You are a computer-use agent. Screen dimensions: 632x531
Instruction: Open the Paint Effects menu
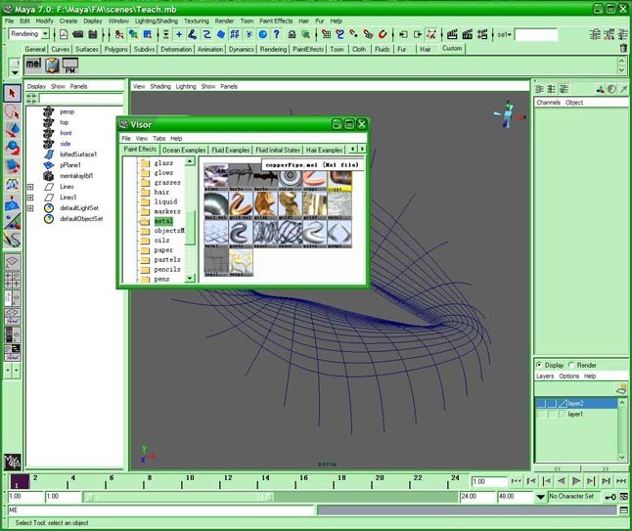coord(276,20)
